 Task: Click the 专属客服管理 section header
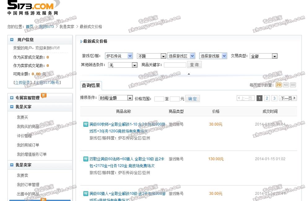pos(40,98)
